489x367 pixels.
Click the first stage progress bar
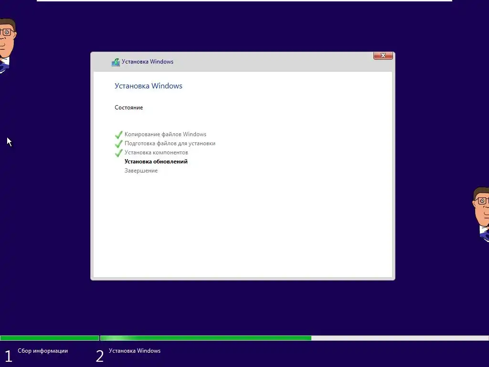[50, 338]
